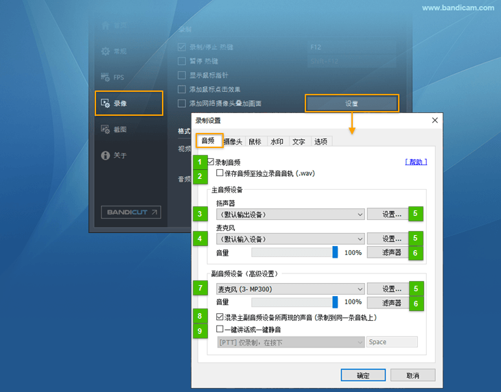Click 设置... button next to 扬声器

[388, 215]
